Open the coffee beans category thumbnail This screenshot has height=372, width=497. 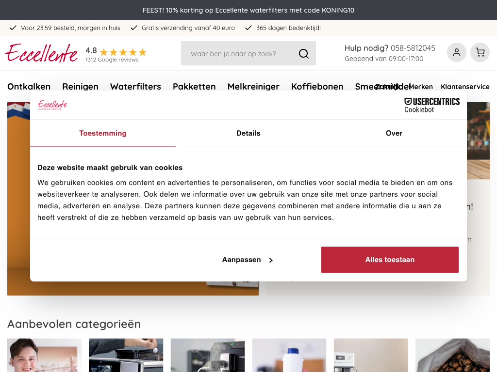click(452, 355)
